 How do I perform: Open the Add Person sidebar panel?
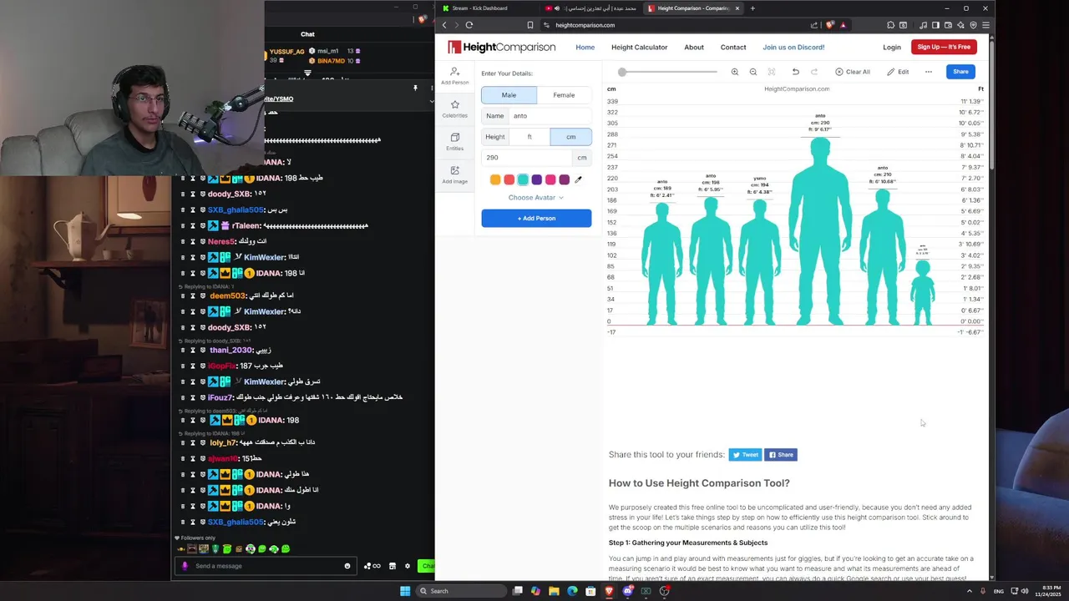click(x=454, y=76)
